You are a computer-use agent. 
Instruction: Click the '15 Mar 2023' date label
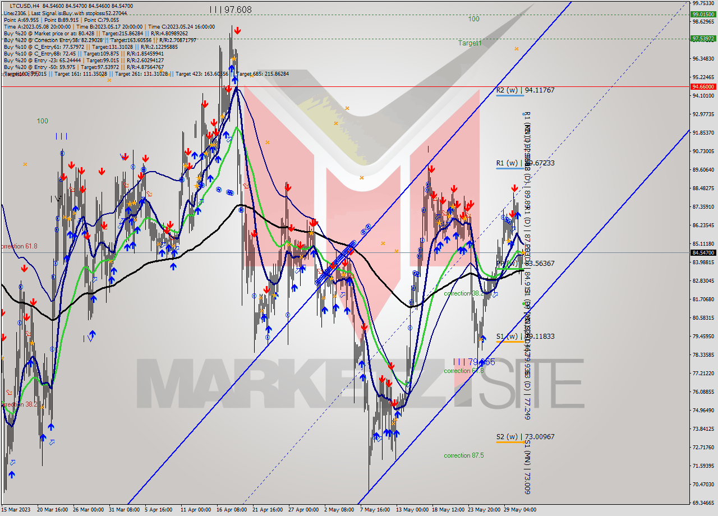pos(17,510)
